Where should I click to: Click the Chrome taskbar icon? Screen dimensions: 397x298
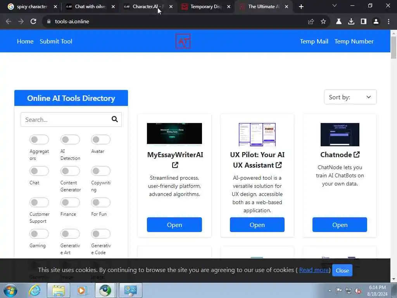(x=105, y=290)
